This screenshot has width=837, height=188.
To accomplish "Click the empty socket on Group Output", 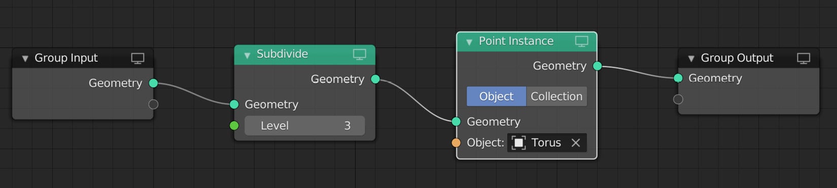I will (x=678, y=99).
